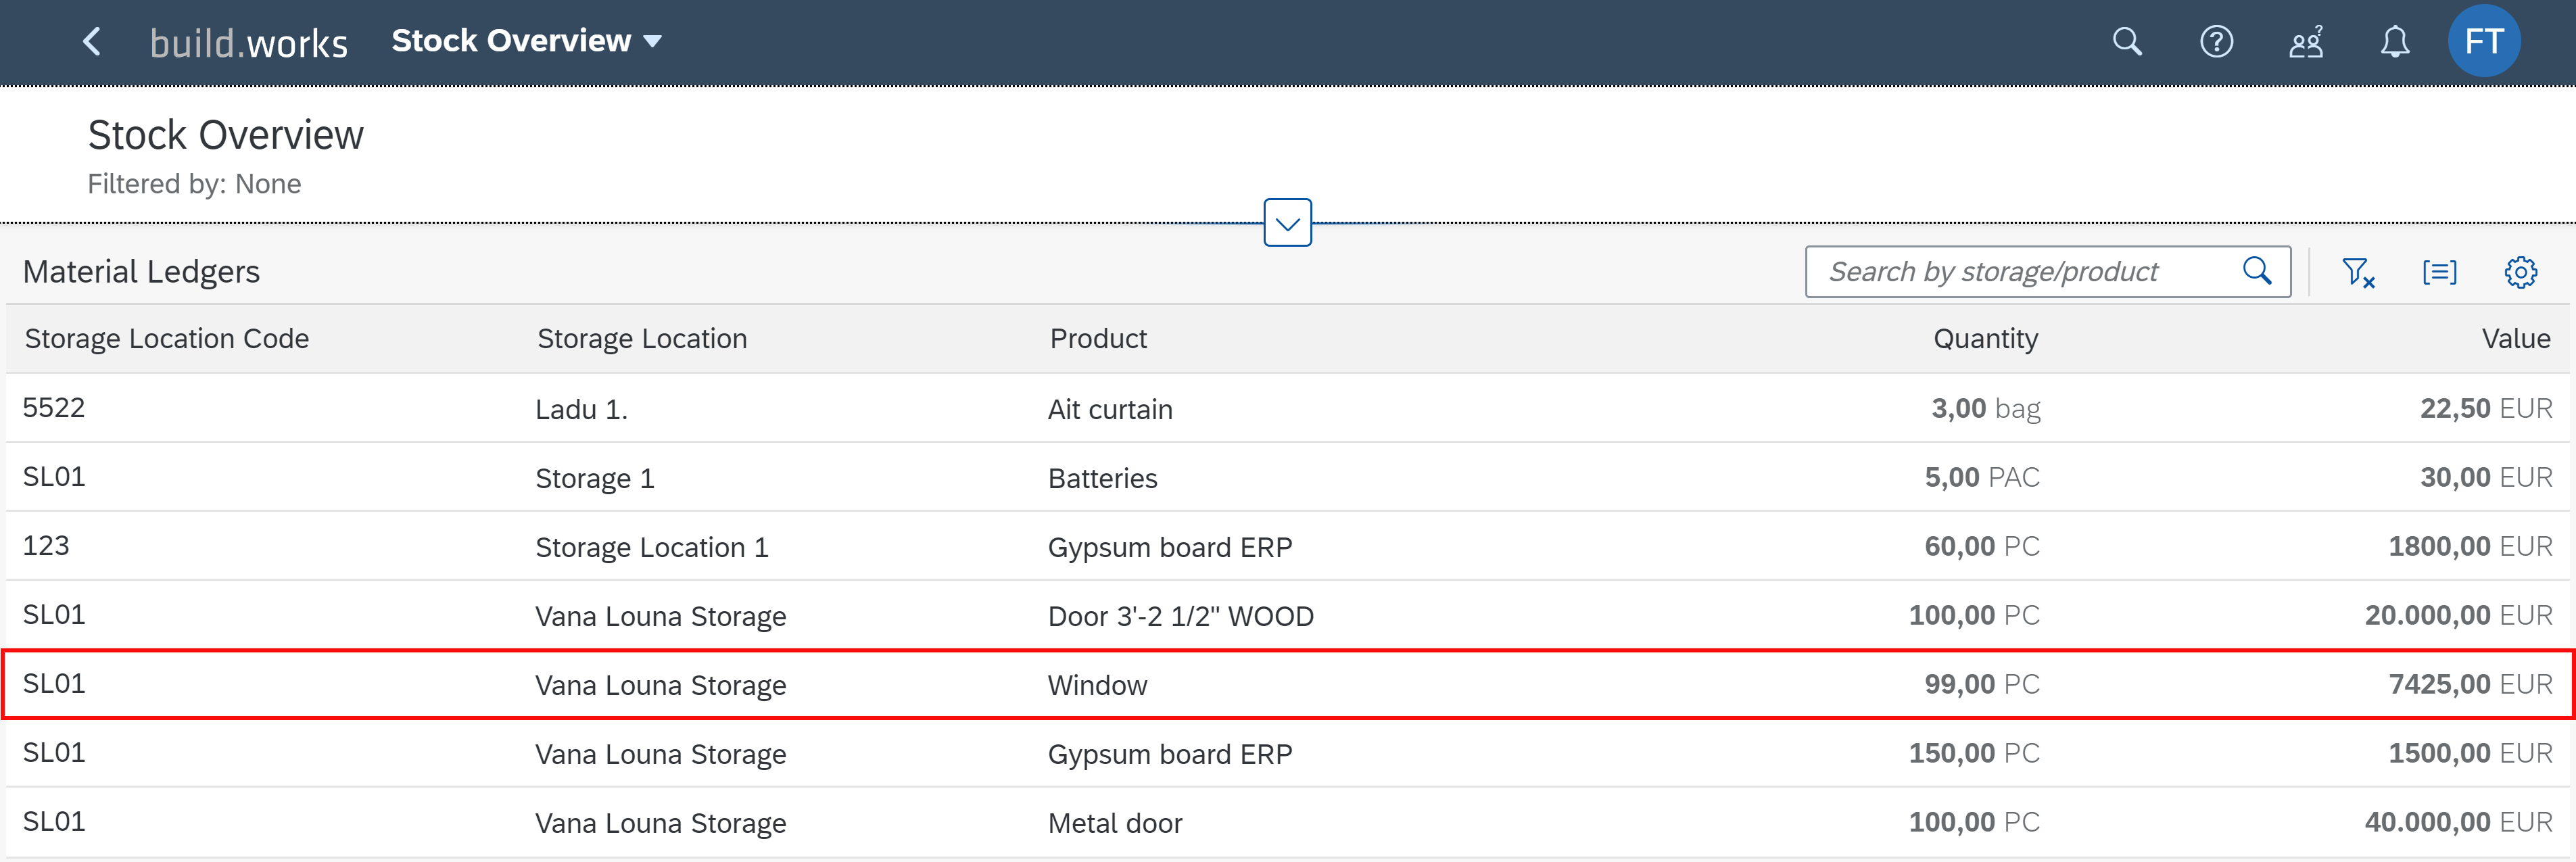Select the Window product cell

1097,685
